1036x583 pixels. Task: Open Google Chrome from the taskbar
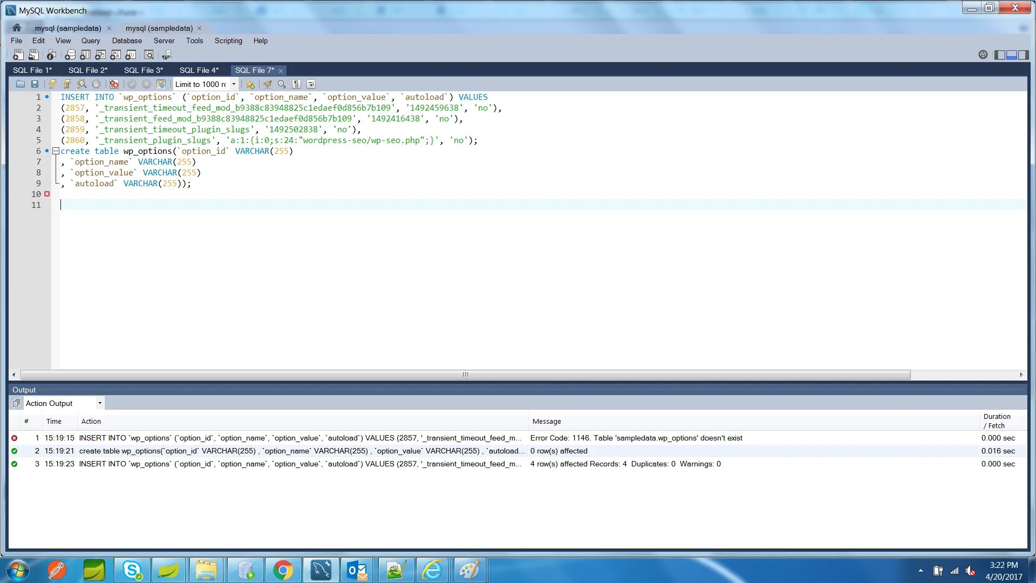283,570
